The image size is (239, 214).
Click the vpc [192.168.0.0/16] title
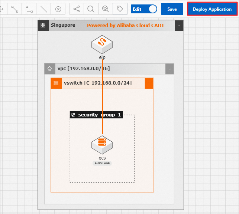click(84, 69)
